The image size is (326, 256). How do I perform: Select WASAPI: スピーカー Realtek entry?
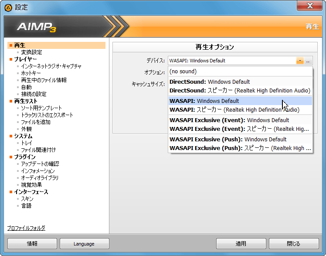coord(240,109)
